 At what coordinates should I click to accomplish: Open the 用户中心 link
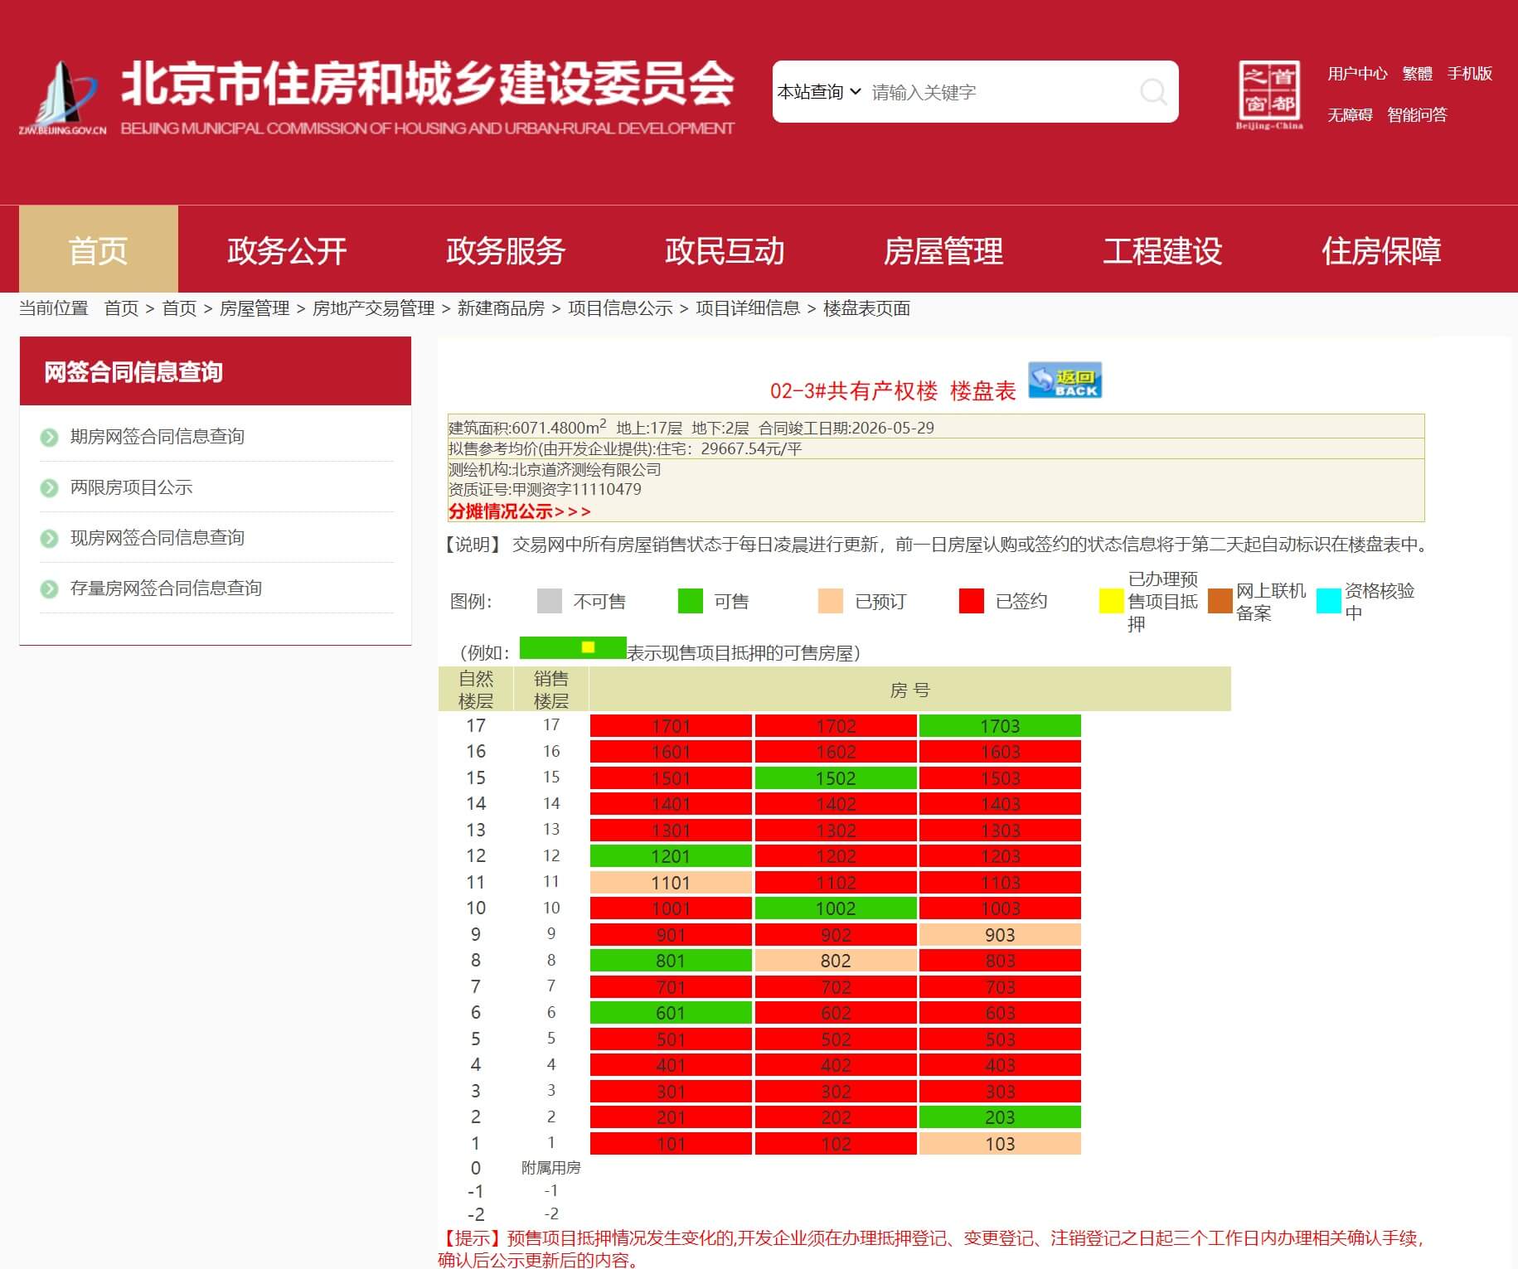click(1356, 74)
